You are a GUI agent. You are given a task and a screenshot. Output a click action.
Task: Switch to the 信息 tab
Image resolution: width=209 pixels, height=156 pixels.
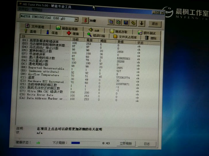point(52,32)
